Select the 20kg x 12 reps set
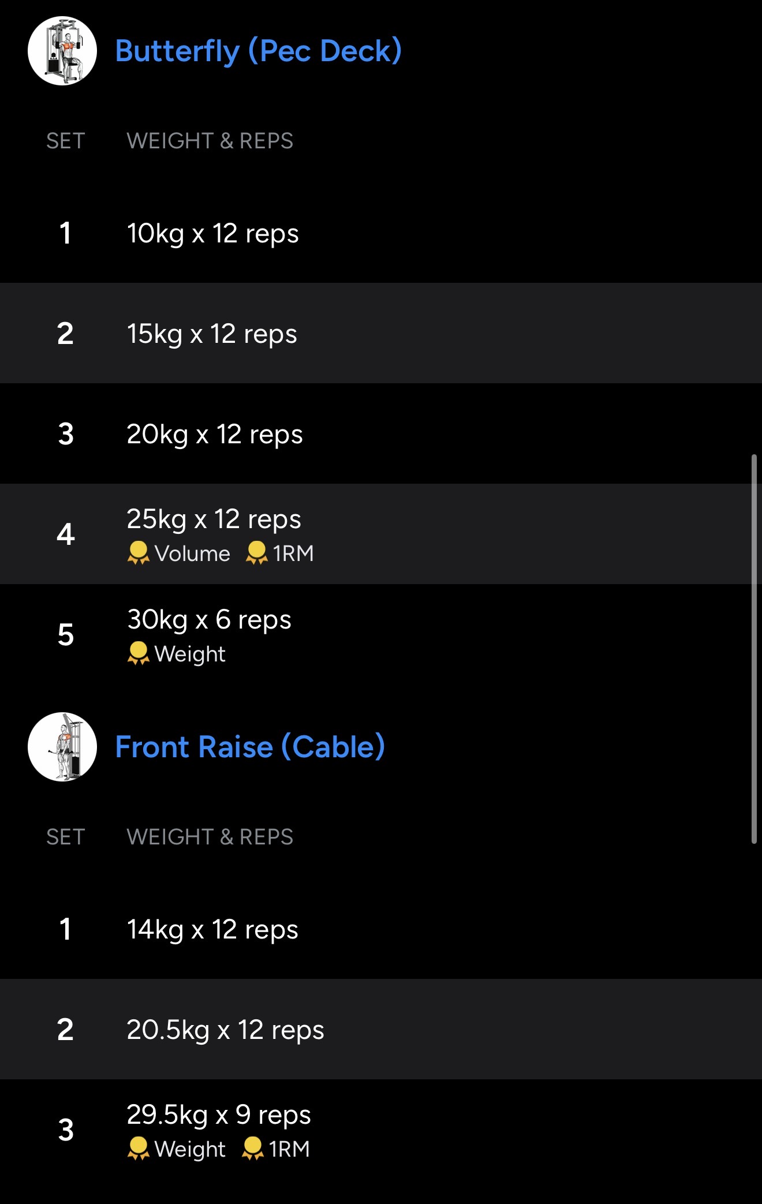The height and width of the screenshot is (1204, 762). tap(215, 434)
